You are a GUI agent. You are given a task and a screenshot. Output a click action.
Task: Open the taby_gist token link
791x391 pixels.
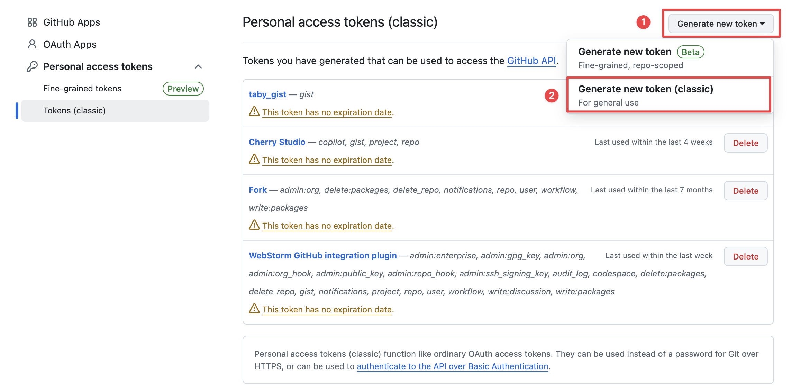[x=267, y=94]
